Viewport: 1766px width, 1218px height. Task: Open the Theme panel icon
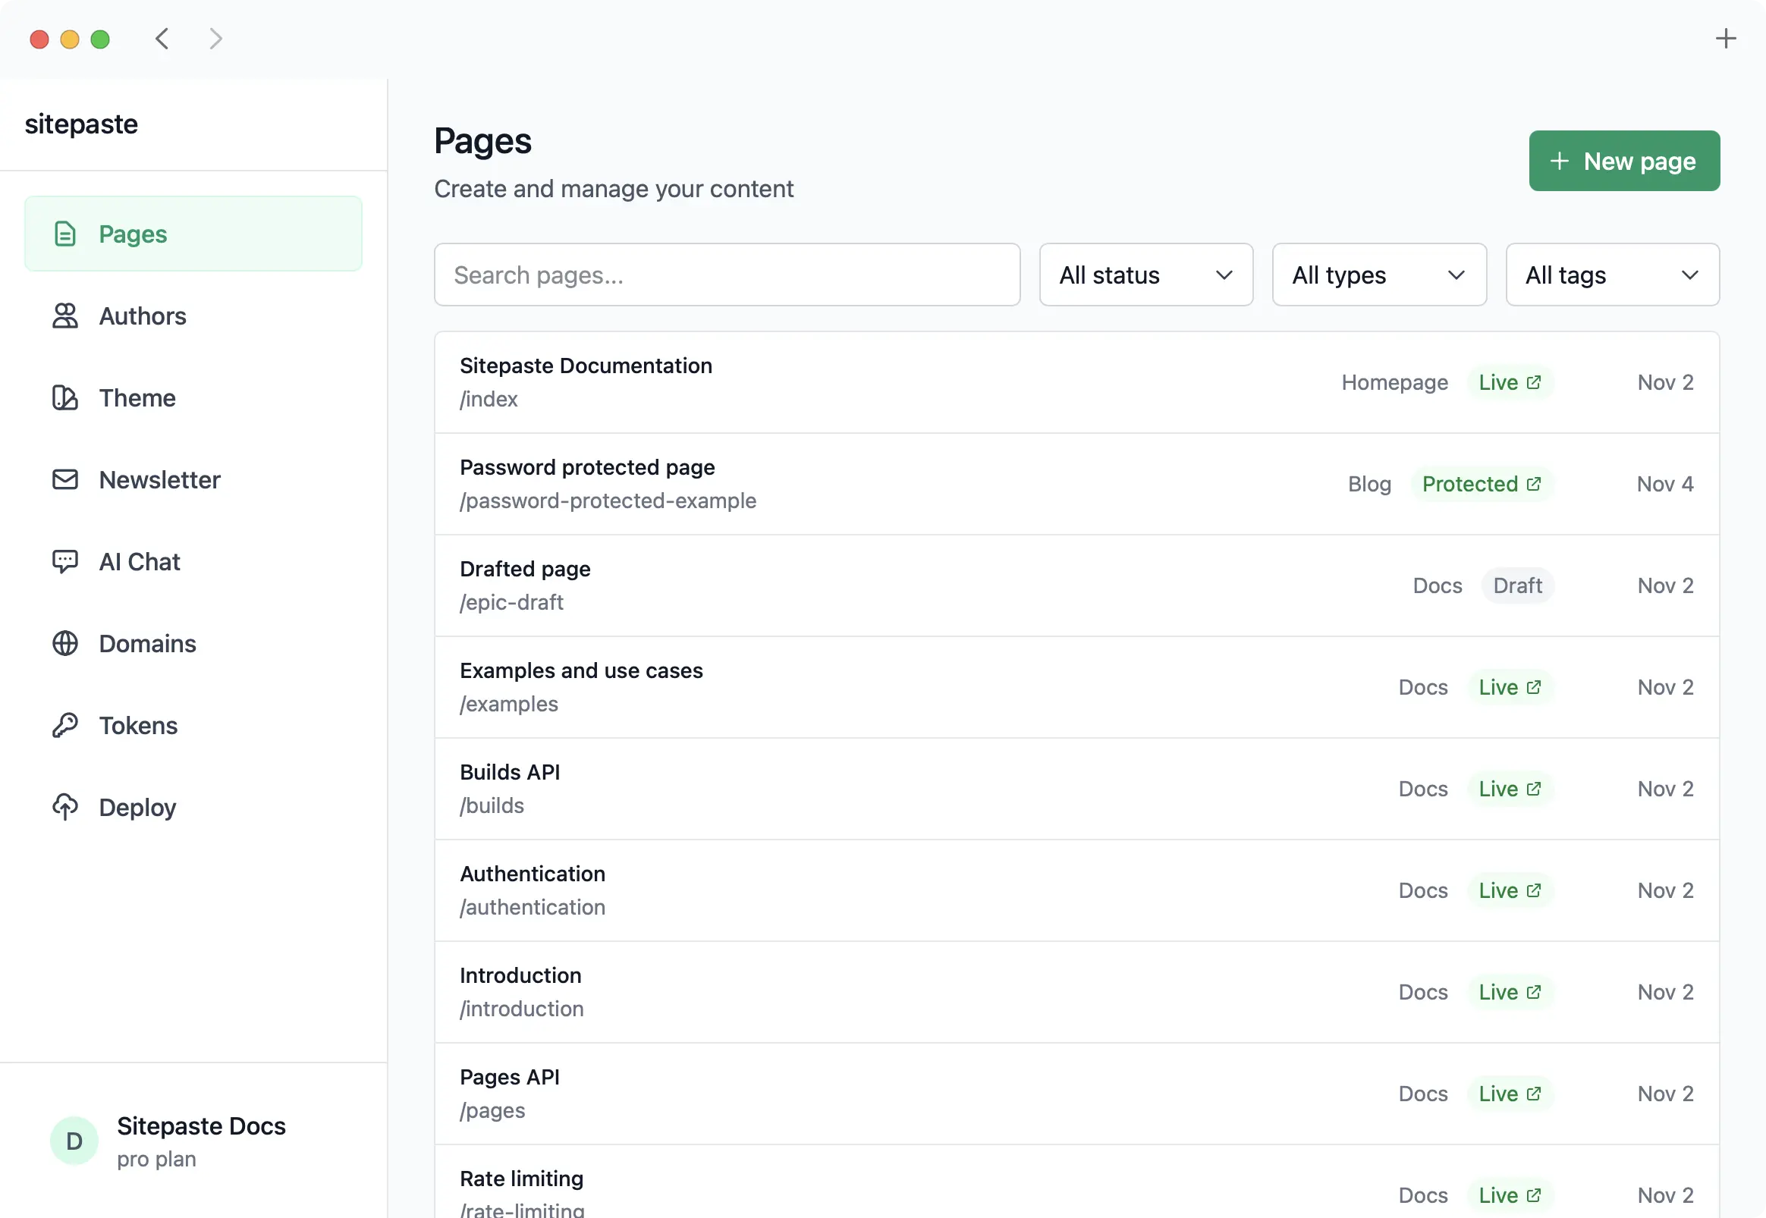pyautogui.click(x=64, y=397)
